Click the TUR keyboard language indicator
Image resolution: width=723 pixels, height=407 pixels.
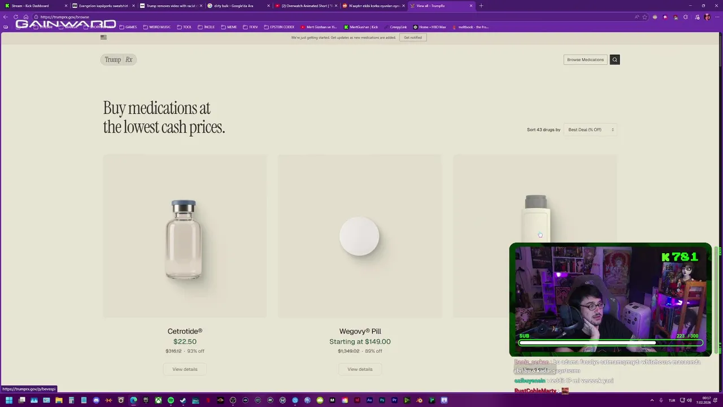tap(672, 400)
